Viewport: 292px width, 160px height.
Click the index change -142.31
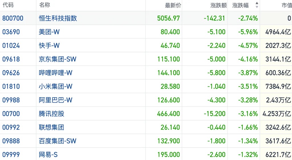tap(214, 18)
